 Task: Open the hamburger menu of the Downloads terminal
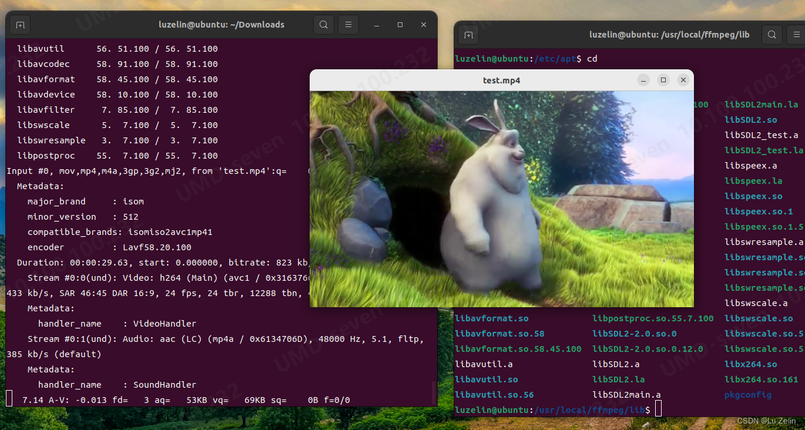point(350,25)
